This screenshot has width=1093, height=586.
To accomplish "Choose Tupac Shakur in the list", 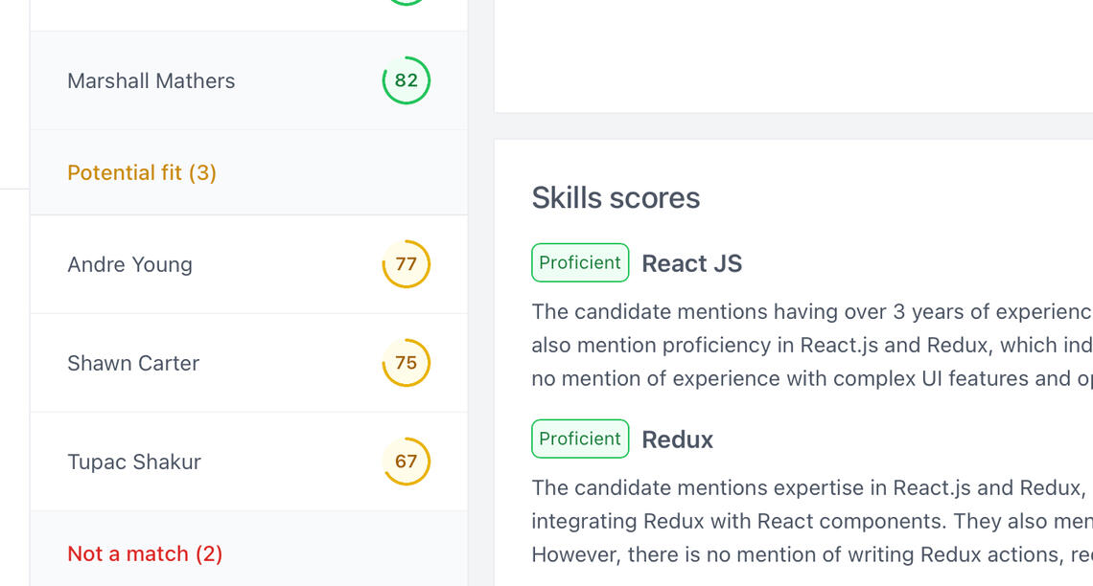I will click(x=134, y=462).
